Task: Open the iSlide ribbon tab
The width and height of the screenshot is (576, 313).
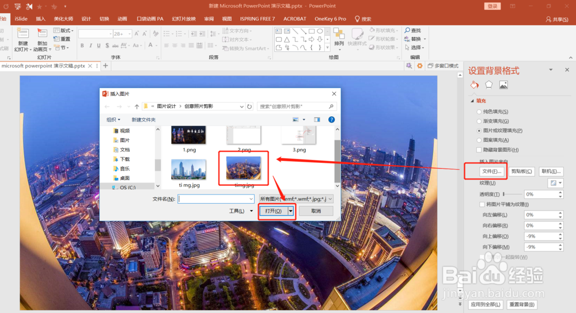Action: click(x=21, y=19)
